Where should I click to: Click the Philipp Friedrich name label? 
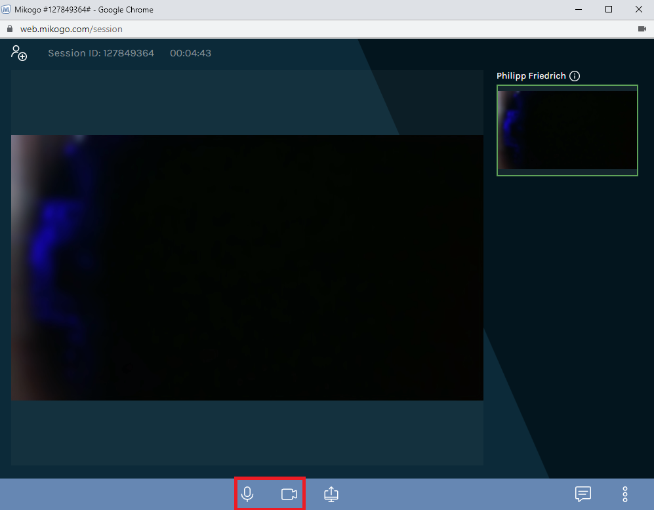coord(531,75)
